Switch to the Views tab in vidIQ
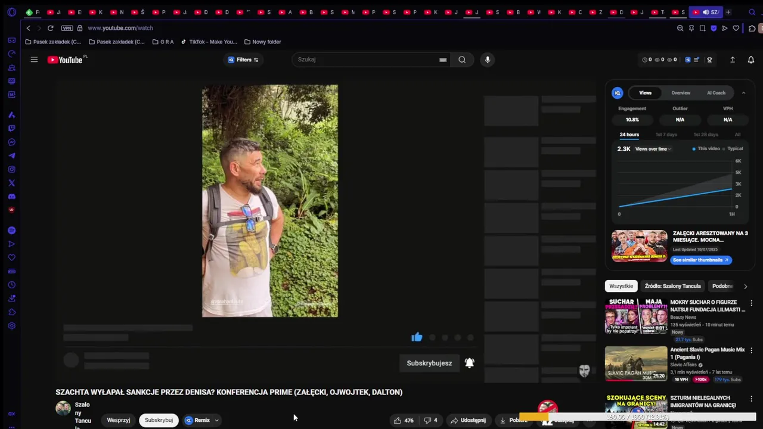Screen dimensions: 763x429 (646, 93)
